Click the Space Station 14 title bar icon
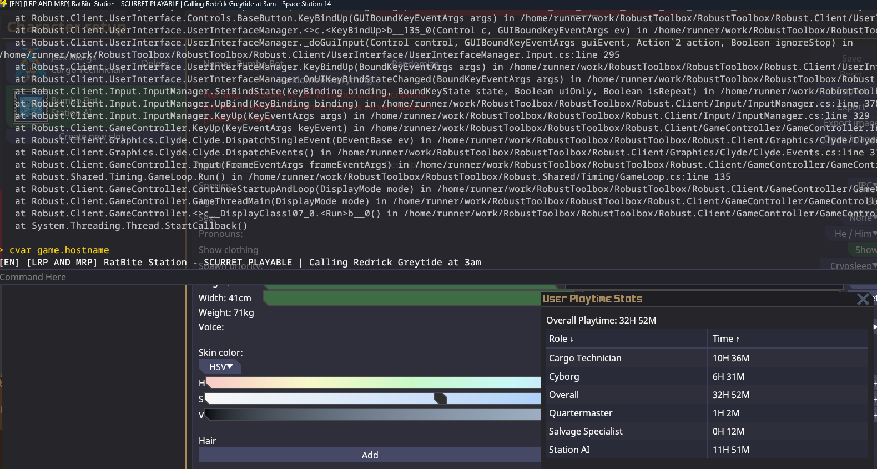Image resolution: width=877 pixels, height=469 pixels. point(3,4)
